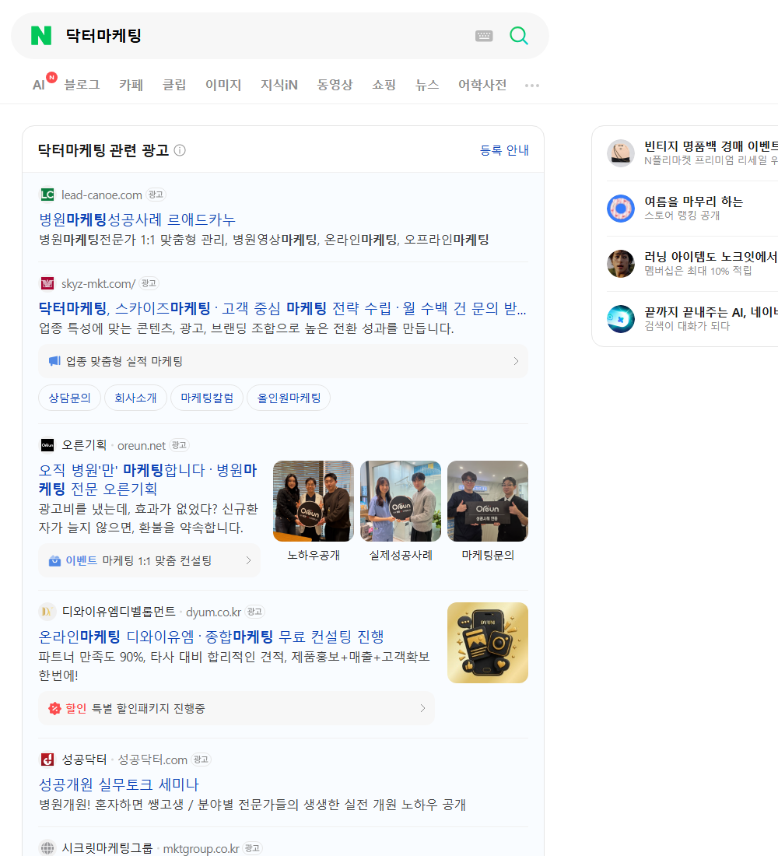Click the golden DYUM phone thumbnail
778x856 pixels.
(488, 643)
